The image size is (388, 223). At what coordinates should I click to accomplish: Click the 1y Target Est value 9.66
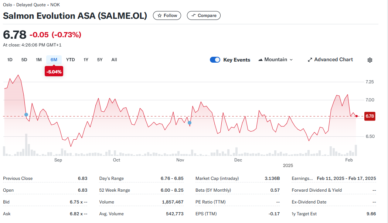pyautogui.click(x=371, y=214)
